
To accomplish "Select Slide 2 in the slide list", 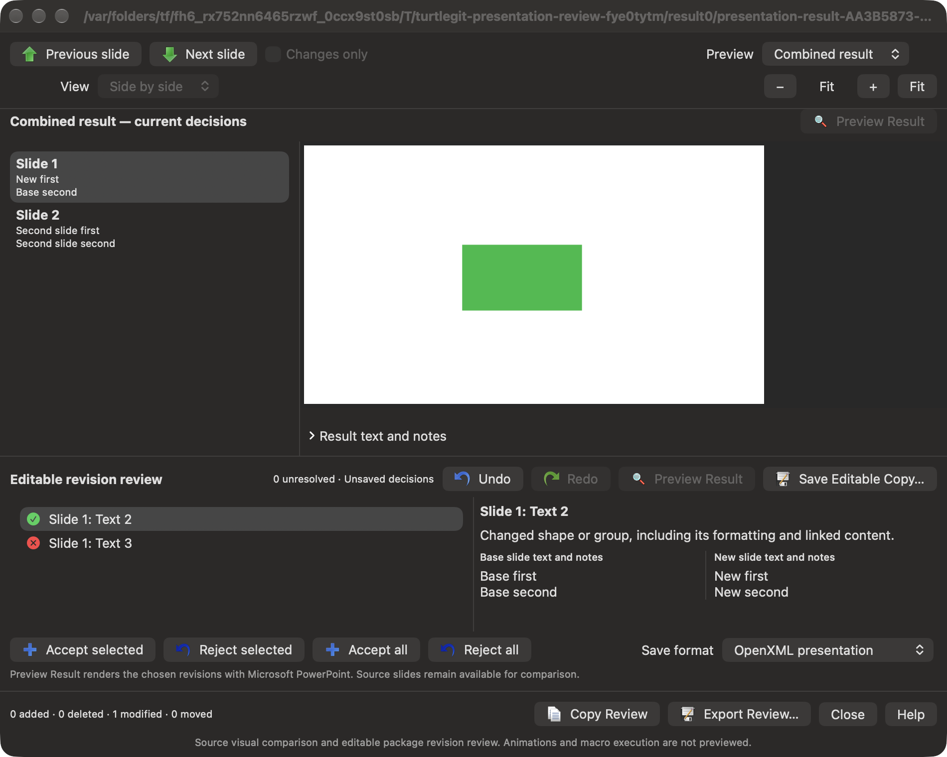I will [x=150, y=229].
